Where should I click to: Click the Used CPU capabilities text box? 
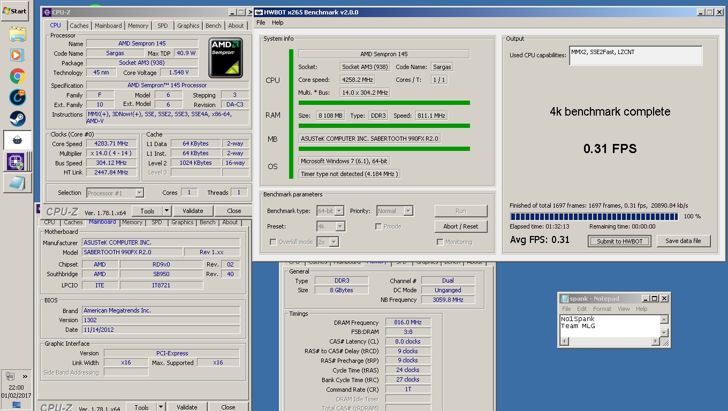tap(635, 55)
